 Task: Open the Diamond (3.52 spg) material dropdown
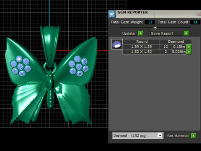click(x=160, y=135)
